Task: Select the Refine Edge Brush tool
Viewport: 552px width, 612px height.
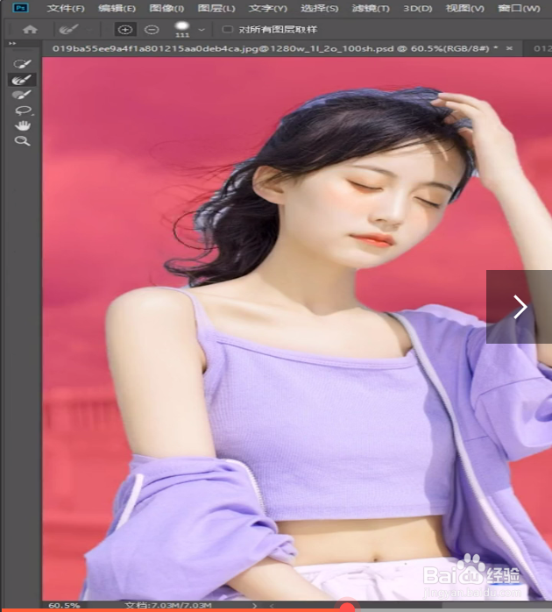Action: tap(22, 80)
